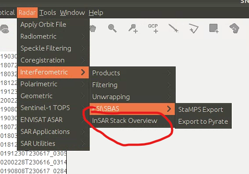
Task: Open the Filtering submenu
Action: (132, 85)
